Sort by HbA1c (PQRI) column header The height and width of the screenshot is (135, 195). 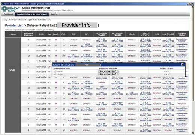coord(145,34)
